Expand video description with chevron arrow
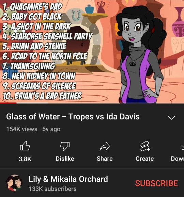Viewport: 184px width, 197px height. (171, 118)
